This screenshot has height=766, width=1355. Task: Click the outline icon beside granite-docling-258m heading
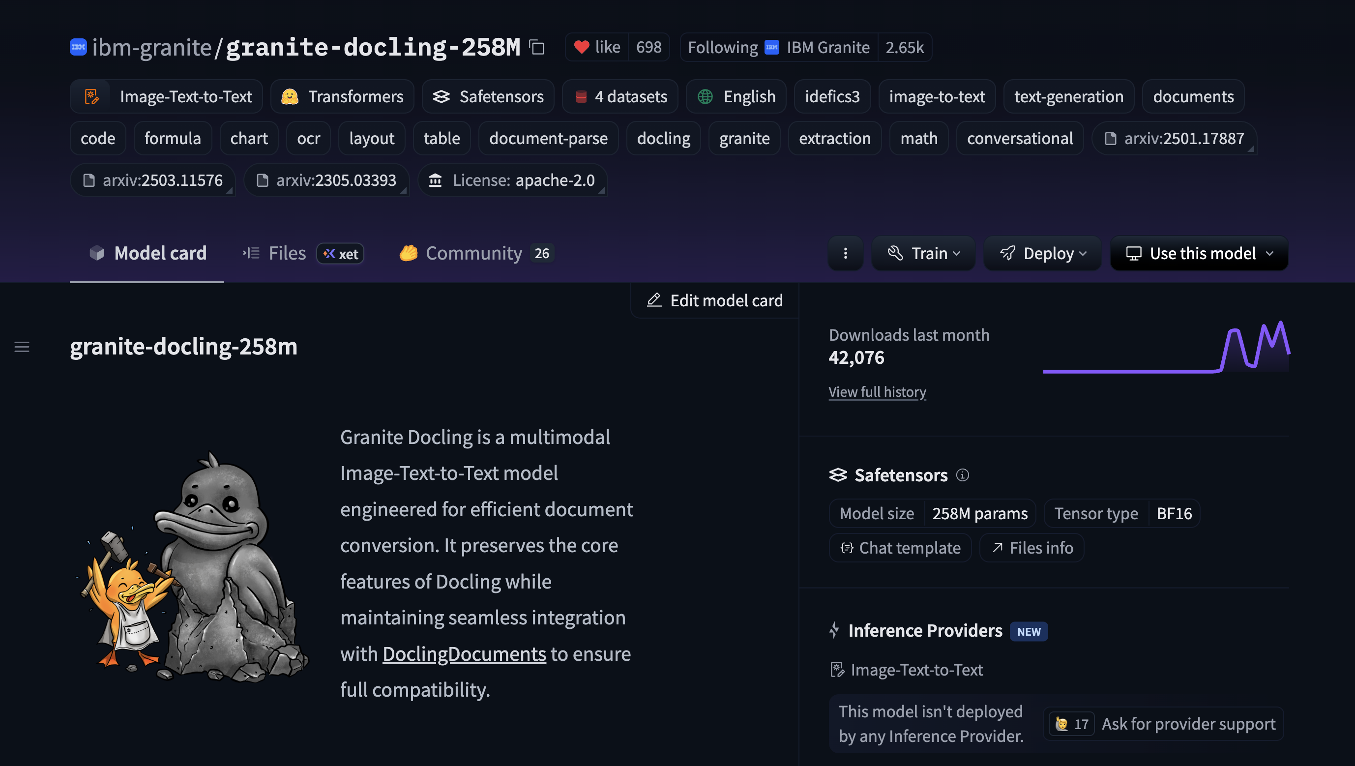22,347
